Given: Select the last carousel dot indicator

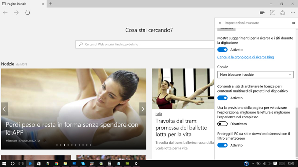Looking at the screenshot, I should pyautogui.click(x=91, y=145).
